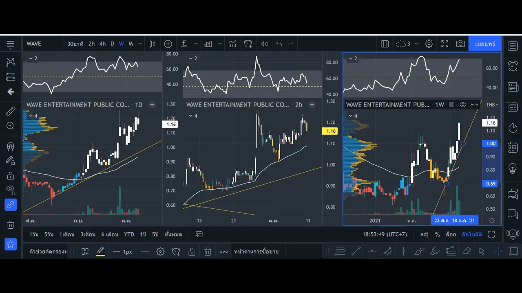
Task: Toggle ล็อก log scale
Action: 451,234
